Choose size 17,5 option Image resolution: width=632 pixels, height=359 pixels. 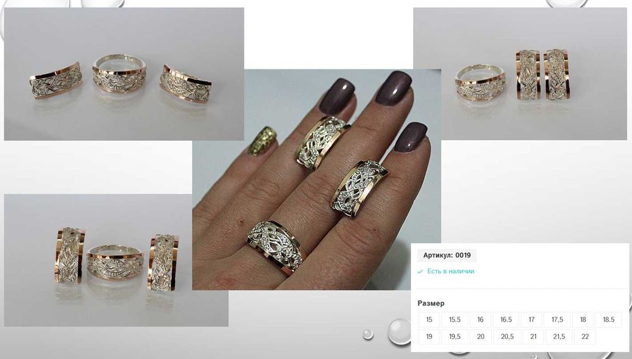[557, 319]
